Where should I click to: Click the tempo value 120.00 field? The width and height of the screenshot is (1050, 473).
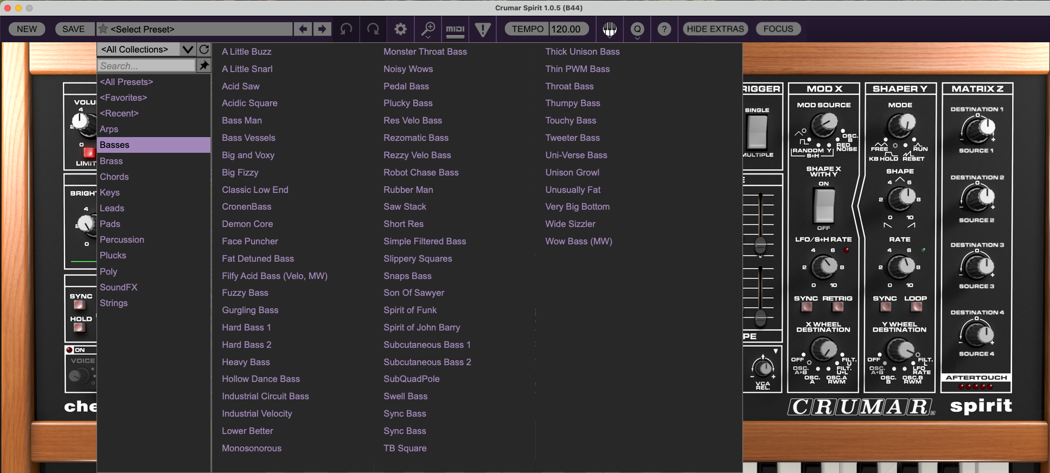click(x=568, y=29)
